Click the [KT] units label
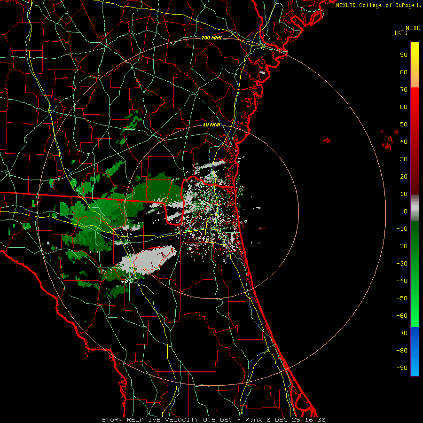This screenshot has width=423, height=423. click(x=401, y=32)
